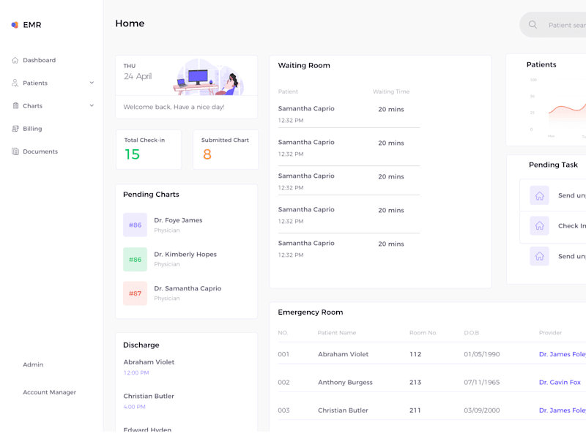This screenshot has width=586, height=439.
Task: Click the Welcome back greeting banner illustration
Action: pyautogui.click(x=209, y=77)
